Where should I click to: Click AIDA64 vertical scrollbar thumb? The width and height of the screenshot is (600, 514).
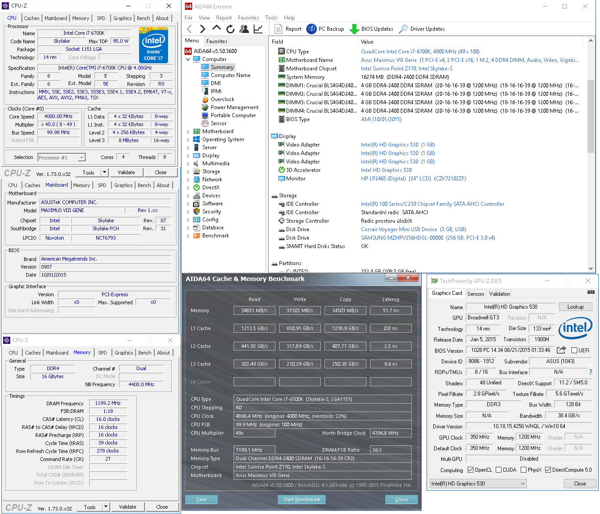tap(591, 116)
